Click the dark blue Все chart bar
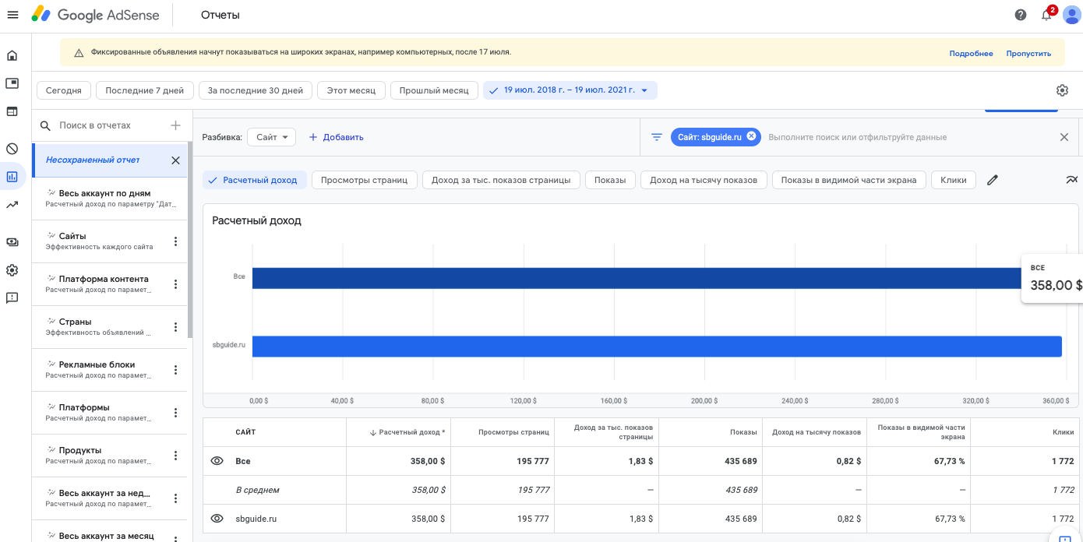The height and width of the screenshot is (542, 1083). (623, 278)
